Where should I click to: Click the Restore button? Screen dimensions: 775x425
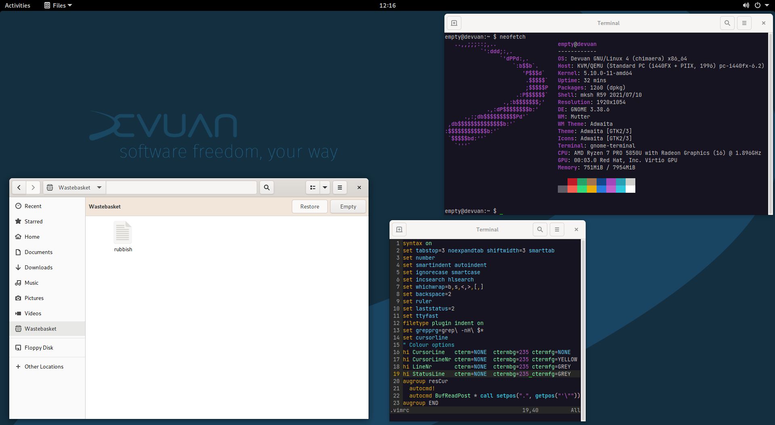coord(310,206)
